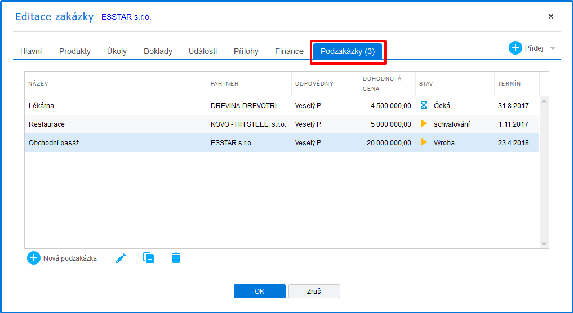Select the Doklady tab
This screenshot has width=573, height=313.
coord(158,51)
